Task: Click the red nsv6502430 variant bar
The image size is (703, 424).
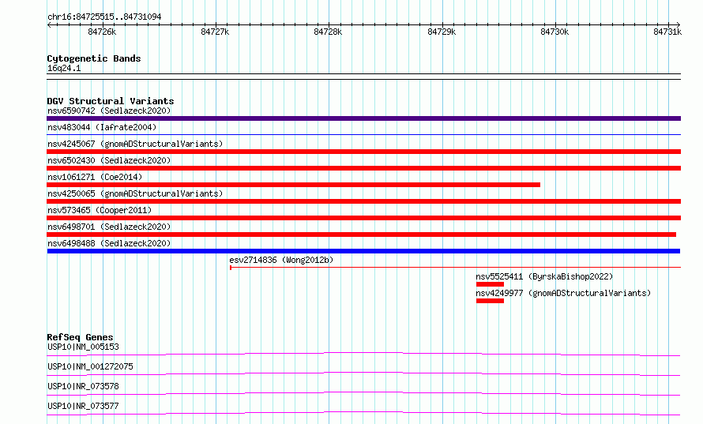Action: point(363,168)
